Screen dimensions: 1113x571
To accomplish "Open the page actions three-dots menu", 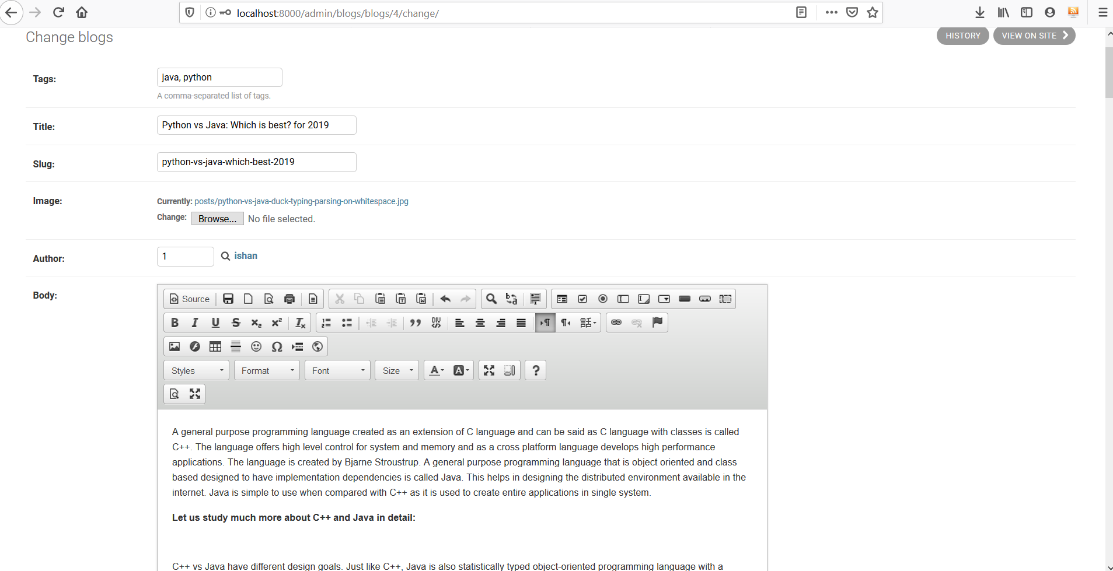I will coord(831,12).
